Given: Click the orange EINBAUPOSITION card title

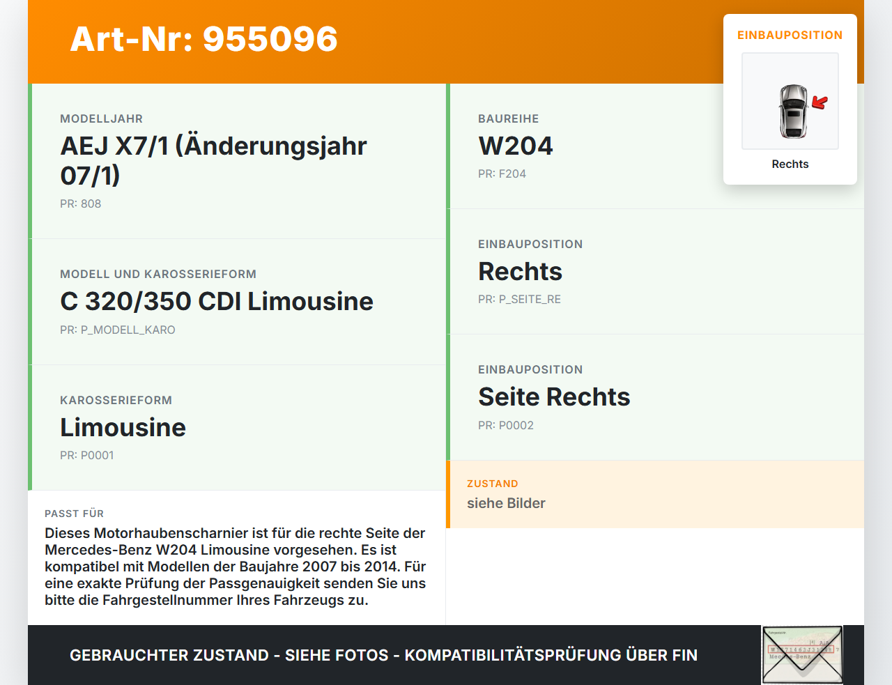Looking at the screenshot, I should 790,35.
